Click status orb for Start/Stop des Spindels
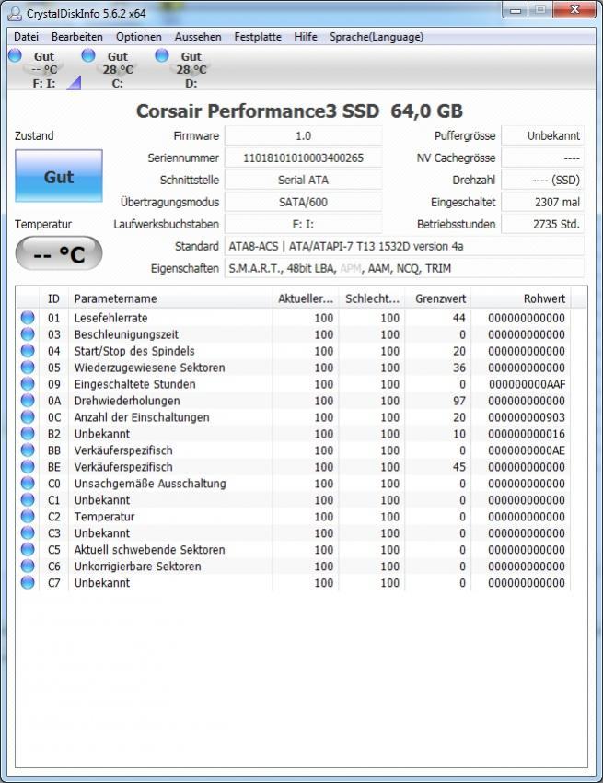The width and height of the screenshot is (603, 783). tap(28, 351)
